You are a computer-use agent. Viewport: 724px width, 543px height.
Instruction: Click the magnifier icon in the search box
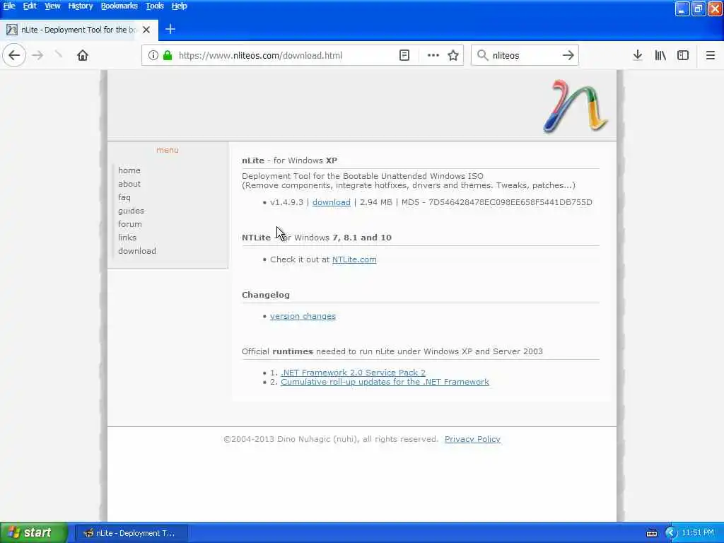[x=482, y=55]
